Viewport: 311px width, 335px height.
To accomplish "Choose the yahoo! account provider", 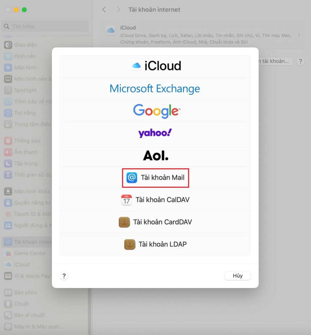I will 155,133.
